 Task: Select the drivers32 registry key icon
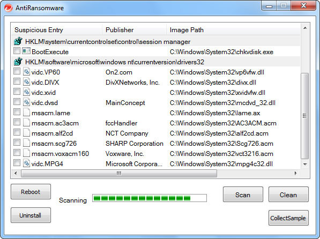pos(18,62)
